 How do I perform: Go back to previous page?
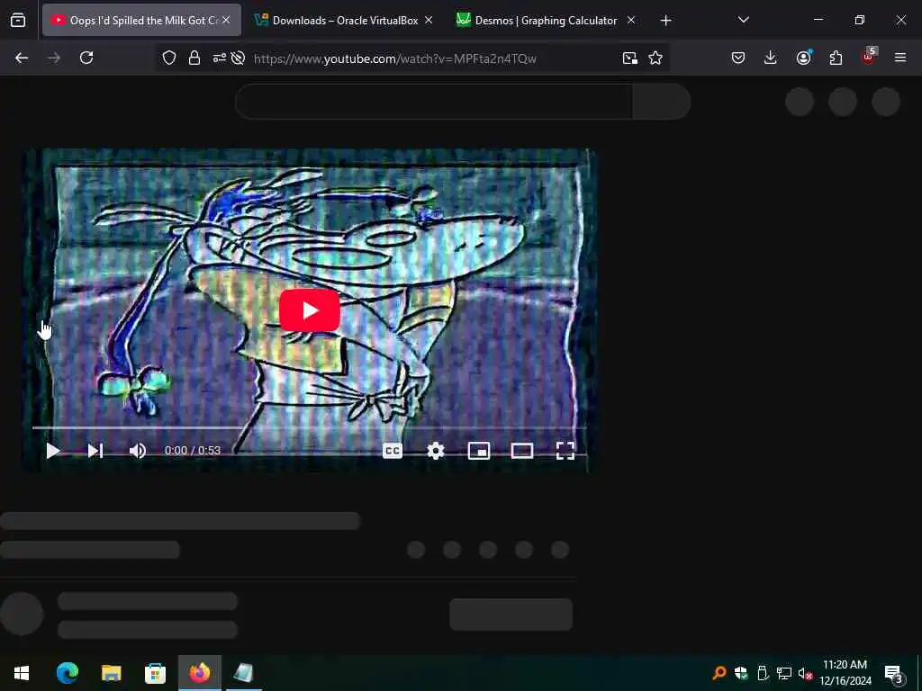pos(22,58)
